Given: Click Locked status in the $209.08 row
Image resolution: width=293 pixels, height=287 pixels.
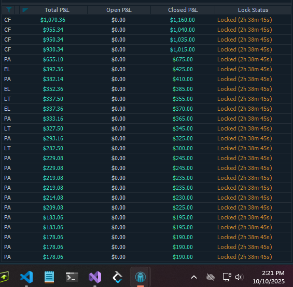Looking at the screenshot, I should point(244,207).
